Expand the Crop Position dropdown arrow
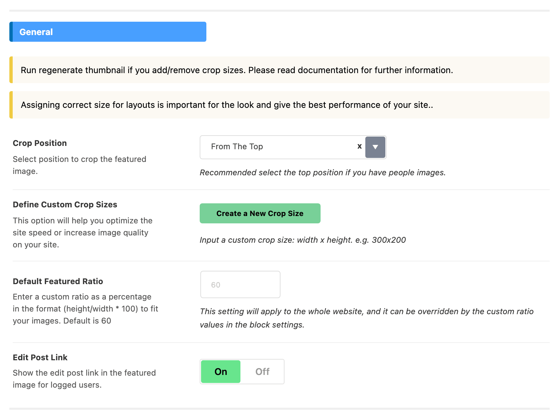 (375, 147)
